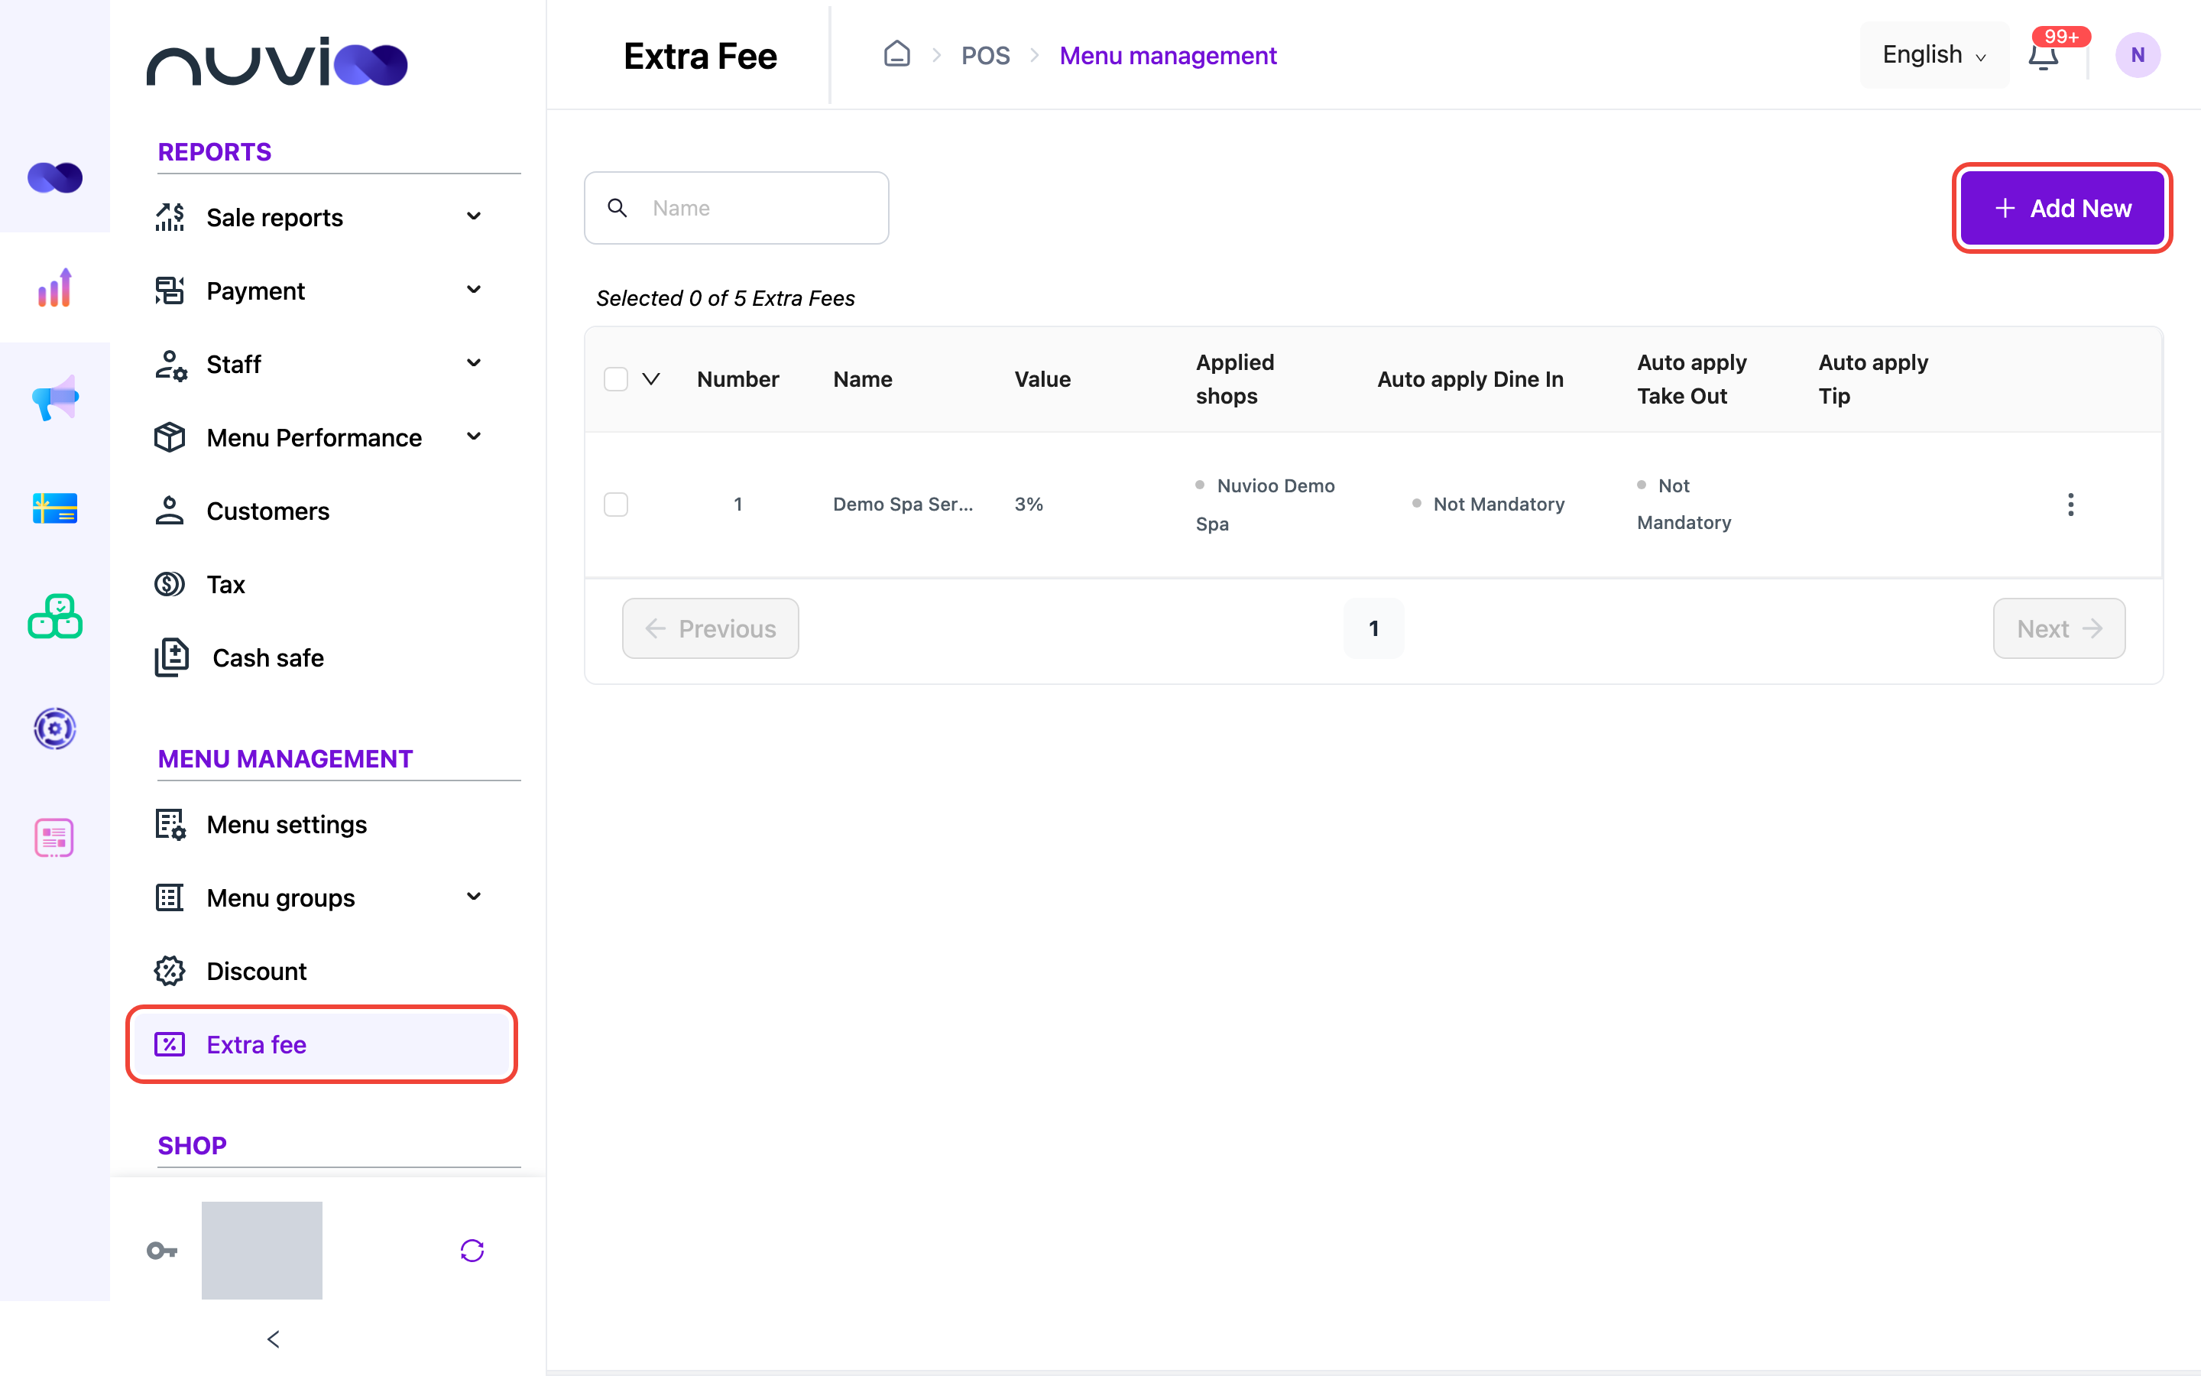Click the Nuvioo infinity logo in left rail
Image resolution: width=2201 pixels, height=1376 pixels.
54,177
